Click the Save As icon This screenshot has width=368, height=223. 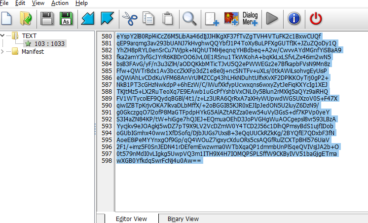(65, 19)
